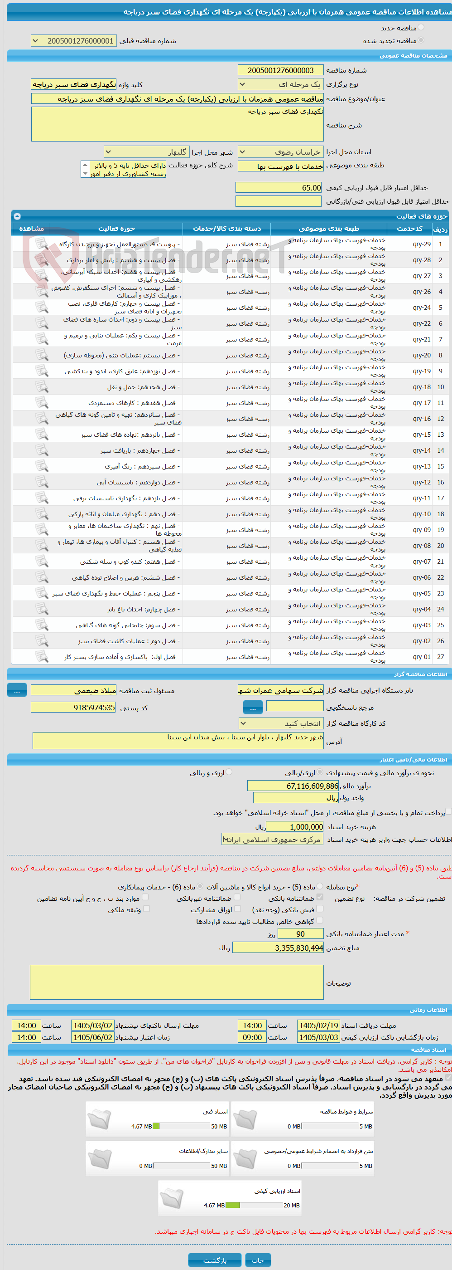Open view icon for row qry-28
The image size is (452, 1270).
coord(41,259)
